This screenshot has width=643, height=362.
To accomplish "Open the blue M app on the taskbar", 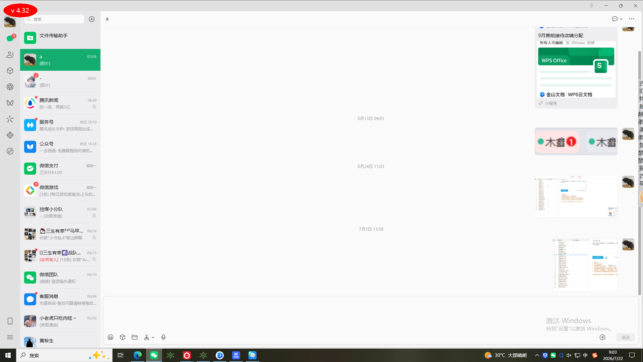I will point(236,355).
